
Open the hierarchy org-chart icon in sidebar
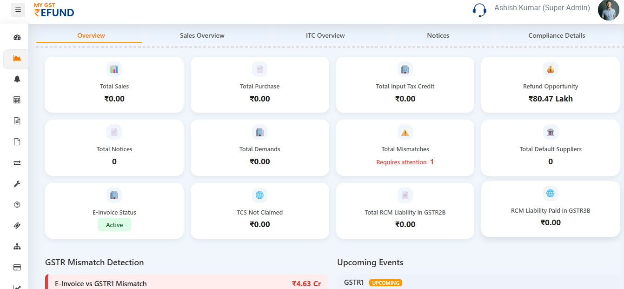(17, 246)
